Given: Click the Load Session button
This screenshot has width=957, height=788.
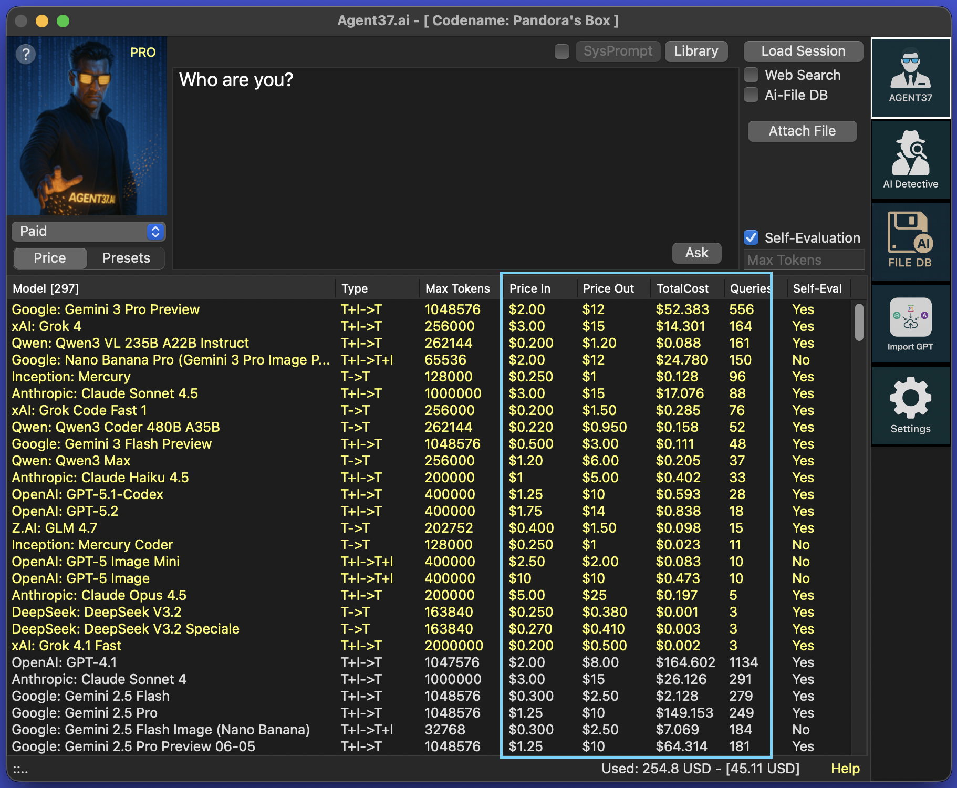Looking at the screenshot, I should pos(803,51).
